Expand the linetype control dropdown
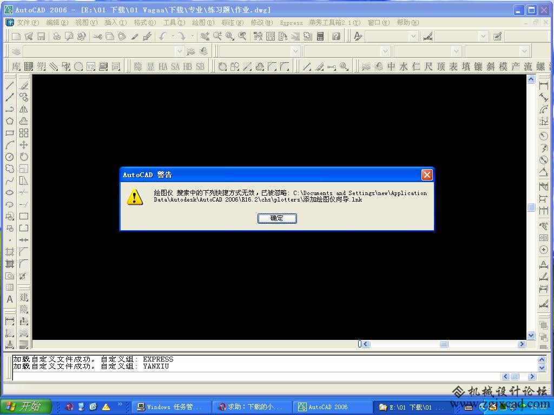The width and height of the screenshot is (554, 415). 385,51
